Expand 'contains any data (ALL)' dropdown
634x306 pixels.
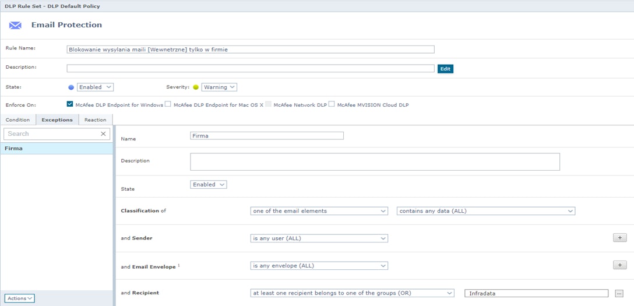(x=485, y=211)
